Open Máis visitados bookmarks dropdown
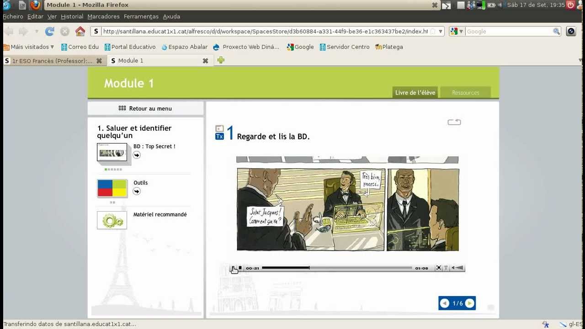Viewport: 585px width, 329px height. coord(28,47)
